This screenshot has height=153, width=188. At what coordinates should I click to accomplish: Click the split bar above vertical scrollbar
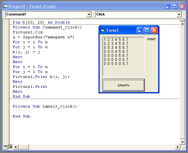182,20
